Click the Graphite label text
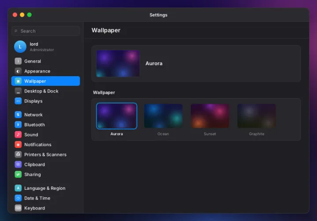Viewport: 317px width, 221px height. click(257, 134)
